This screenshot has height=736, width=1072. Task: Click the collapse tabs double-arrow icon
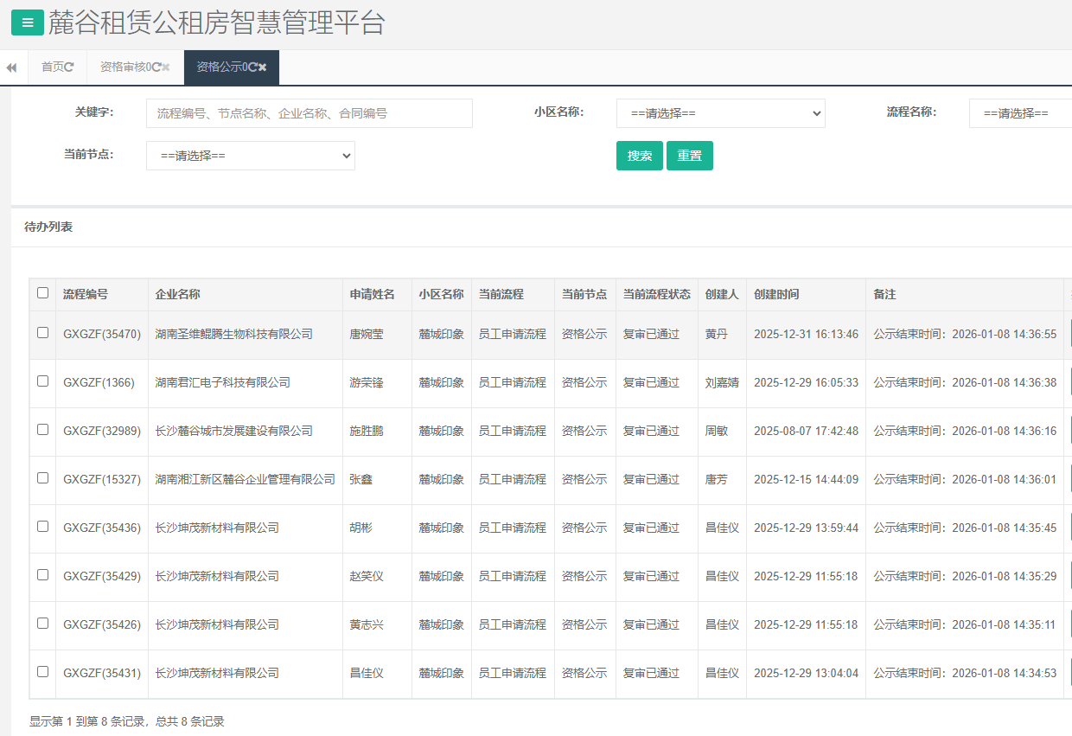12,66
